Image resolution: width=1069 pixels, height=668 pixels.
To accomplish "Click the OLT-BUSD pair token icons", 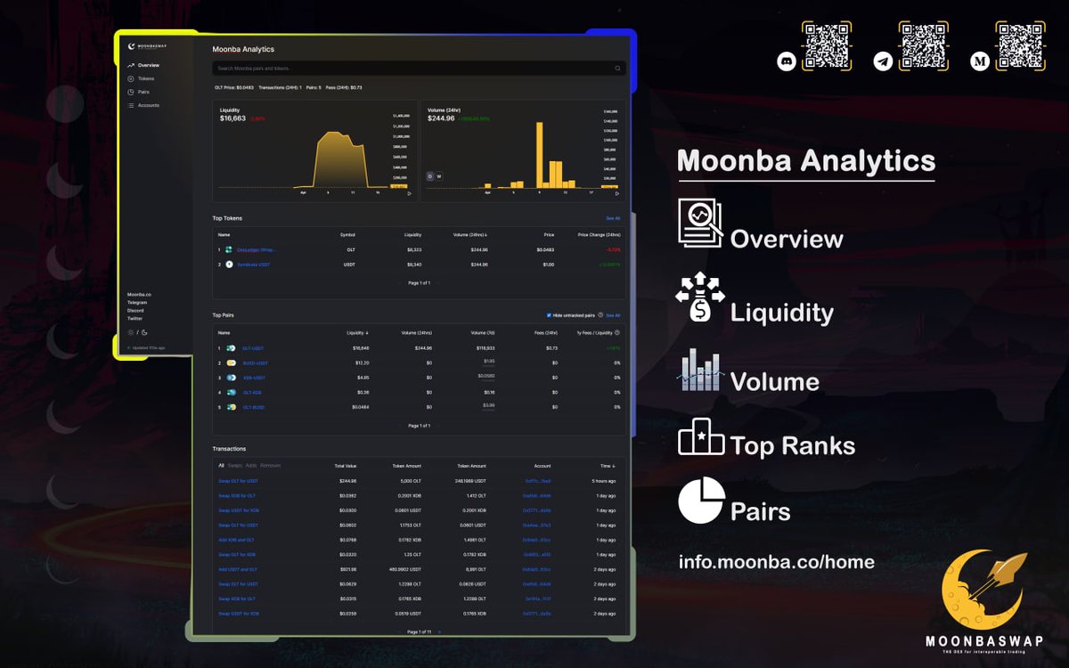I will (x=231, y=407).
